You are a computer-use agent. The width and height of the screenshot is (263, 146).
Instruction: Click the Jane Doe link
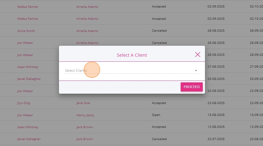pyautogui.click(x=83, y=103)
